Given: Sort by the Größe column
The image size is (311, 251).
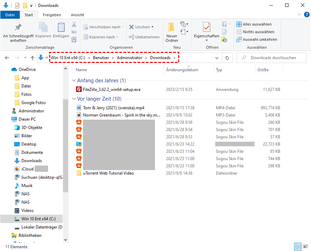Looking at the screenshot, I should tap(263, 70).
